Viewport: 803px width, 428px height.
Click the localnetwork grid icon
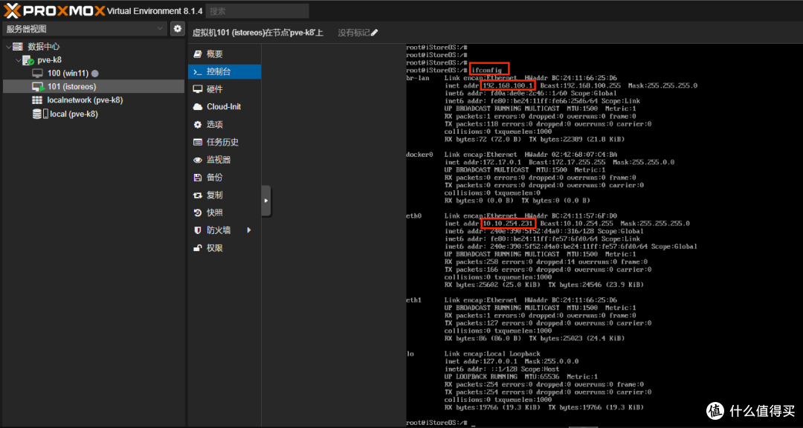(37, 100)
